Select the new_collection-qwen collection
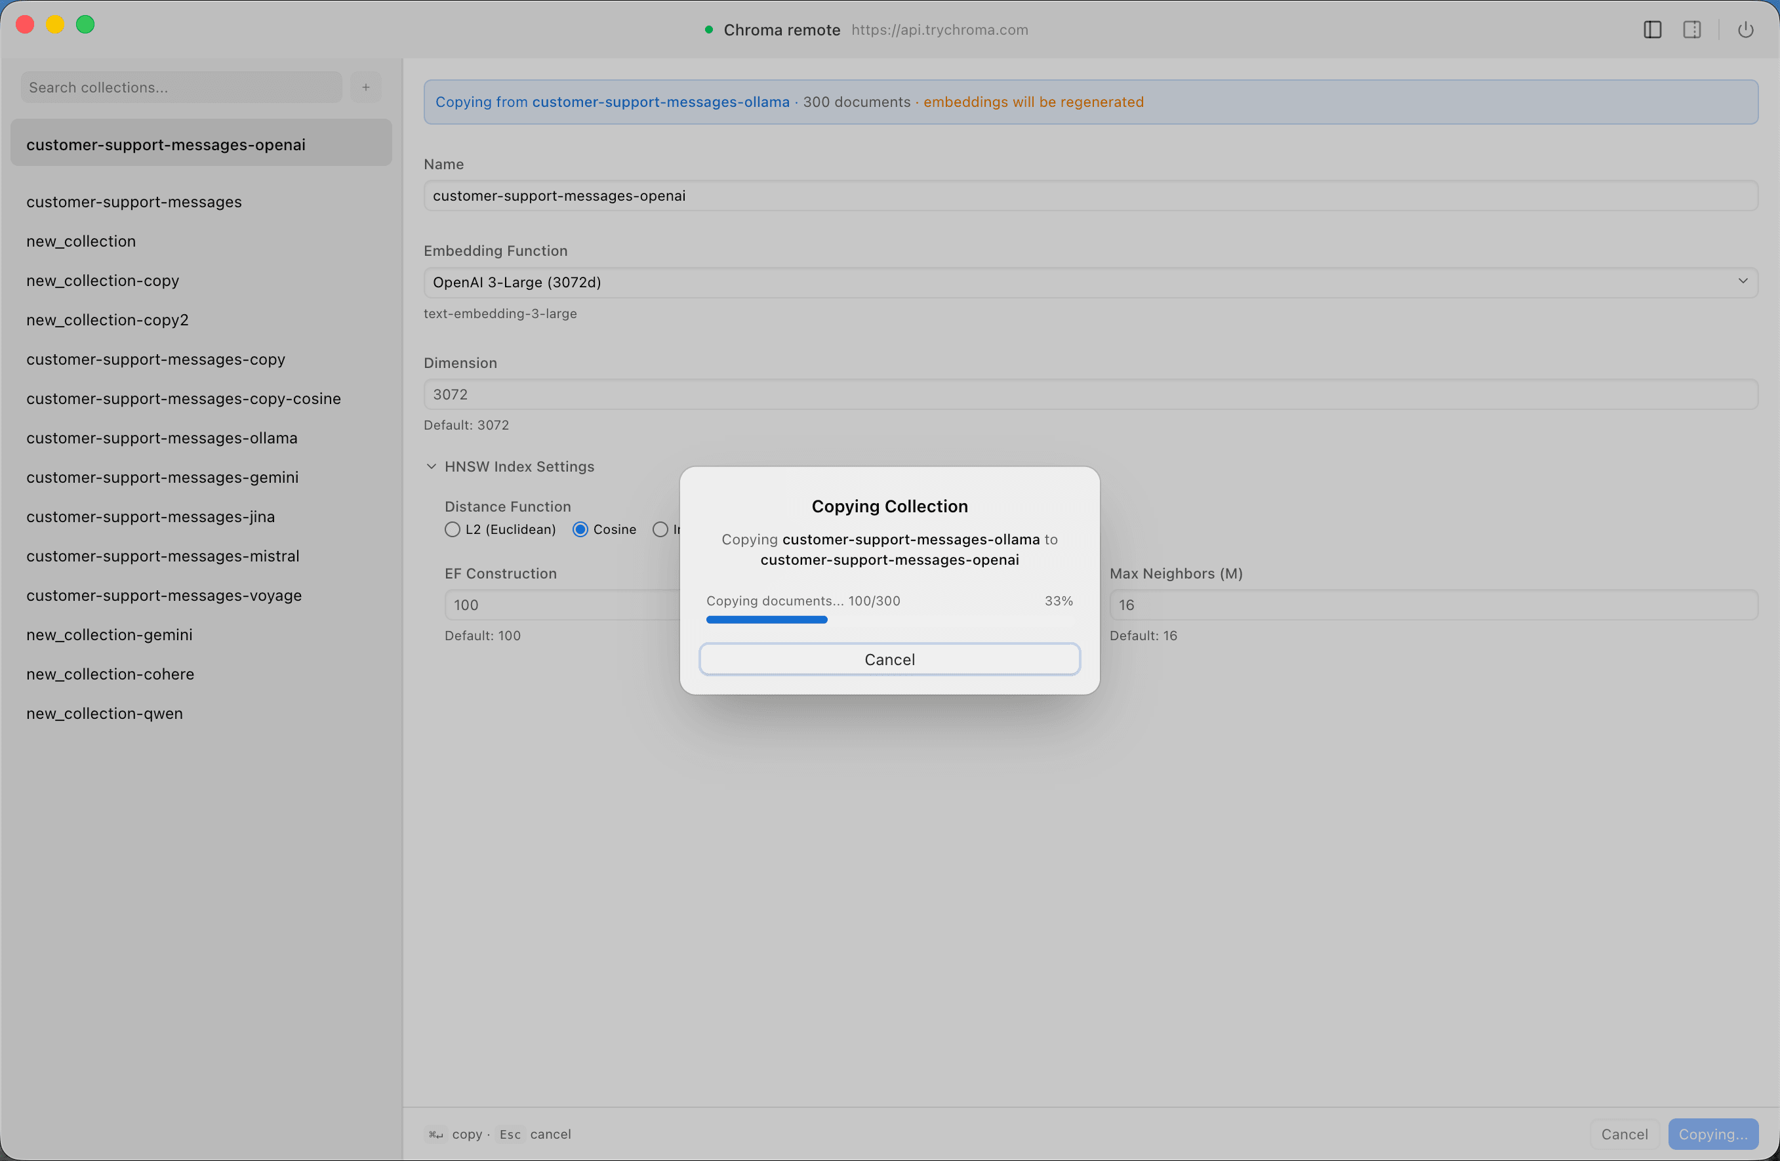The image size is (1780, 1161). pos(104,713)
